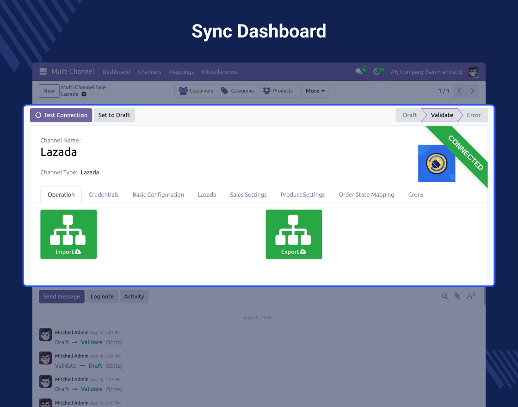Click the gear icon beside Lazada breadcrumb
The height and width of the screenshot is (407, 518).
(84, 94)
